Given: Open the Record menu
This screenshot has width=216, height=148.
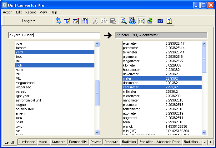Looking at the screenshot, I should pyautogui.click(x=31, y=12).
